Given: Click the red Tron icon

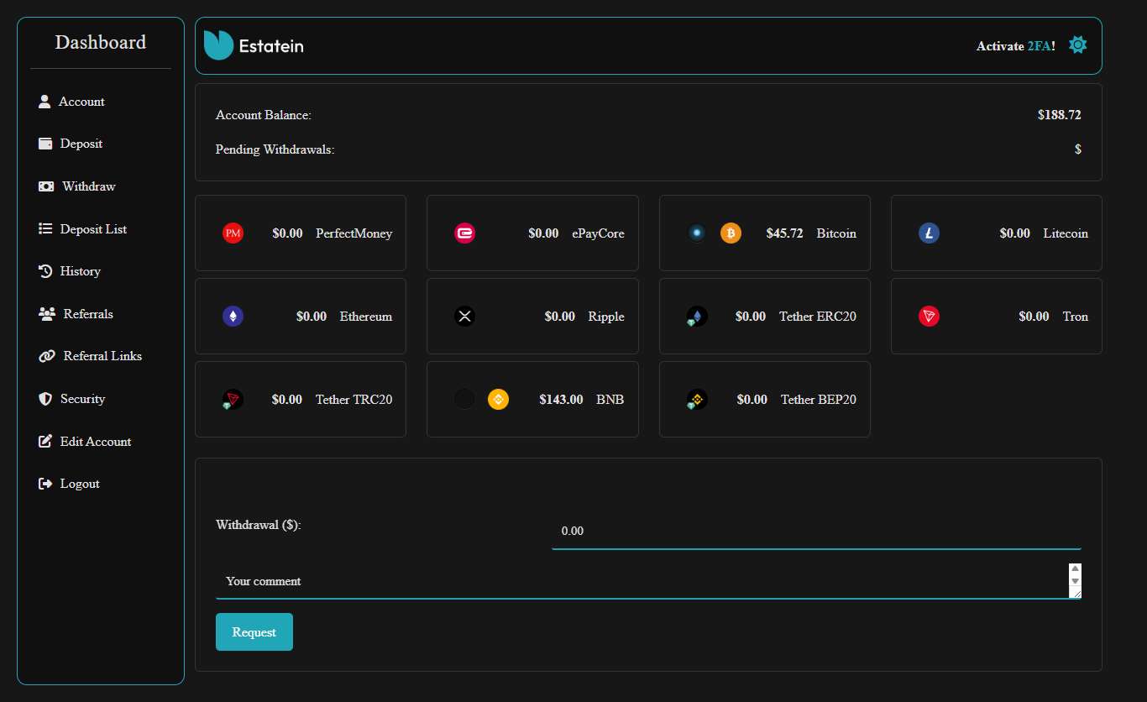Looking at the screenshot, I should coord(929,317).
